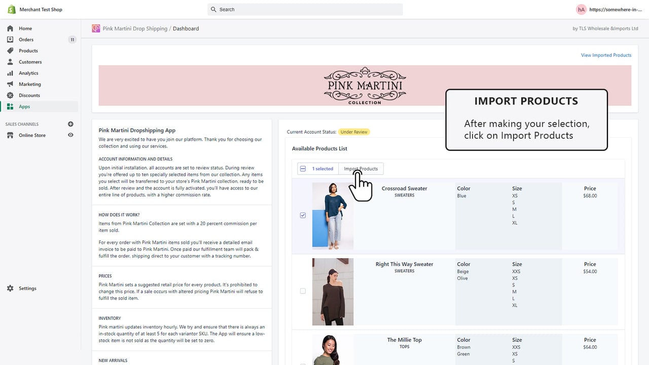Image resolution: width=649 pixels, height=365 pixels.
Task: Open Orders in the sidebar
Action: click(26, 40)
